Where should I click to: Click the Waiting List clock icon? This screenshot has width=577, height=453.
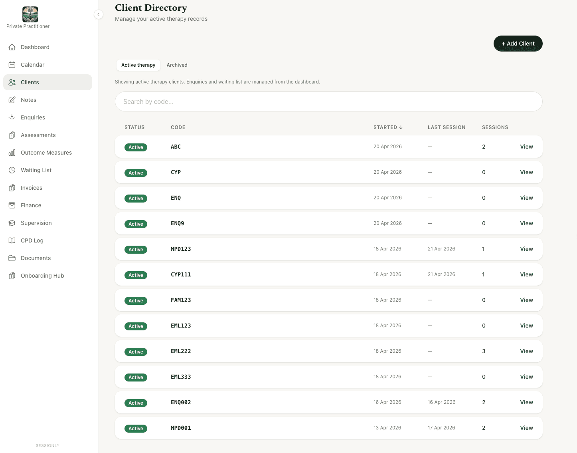pos(12,170)
